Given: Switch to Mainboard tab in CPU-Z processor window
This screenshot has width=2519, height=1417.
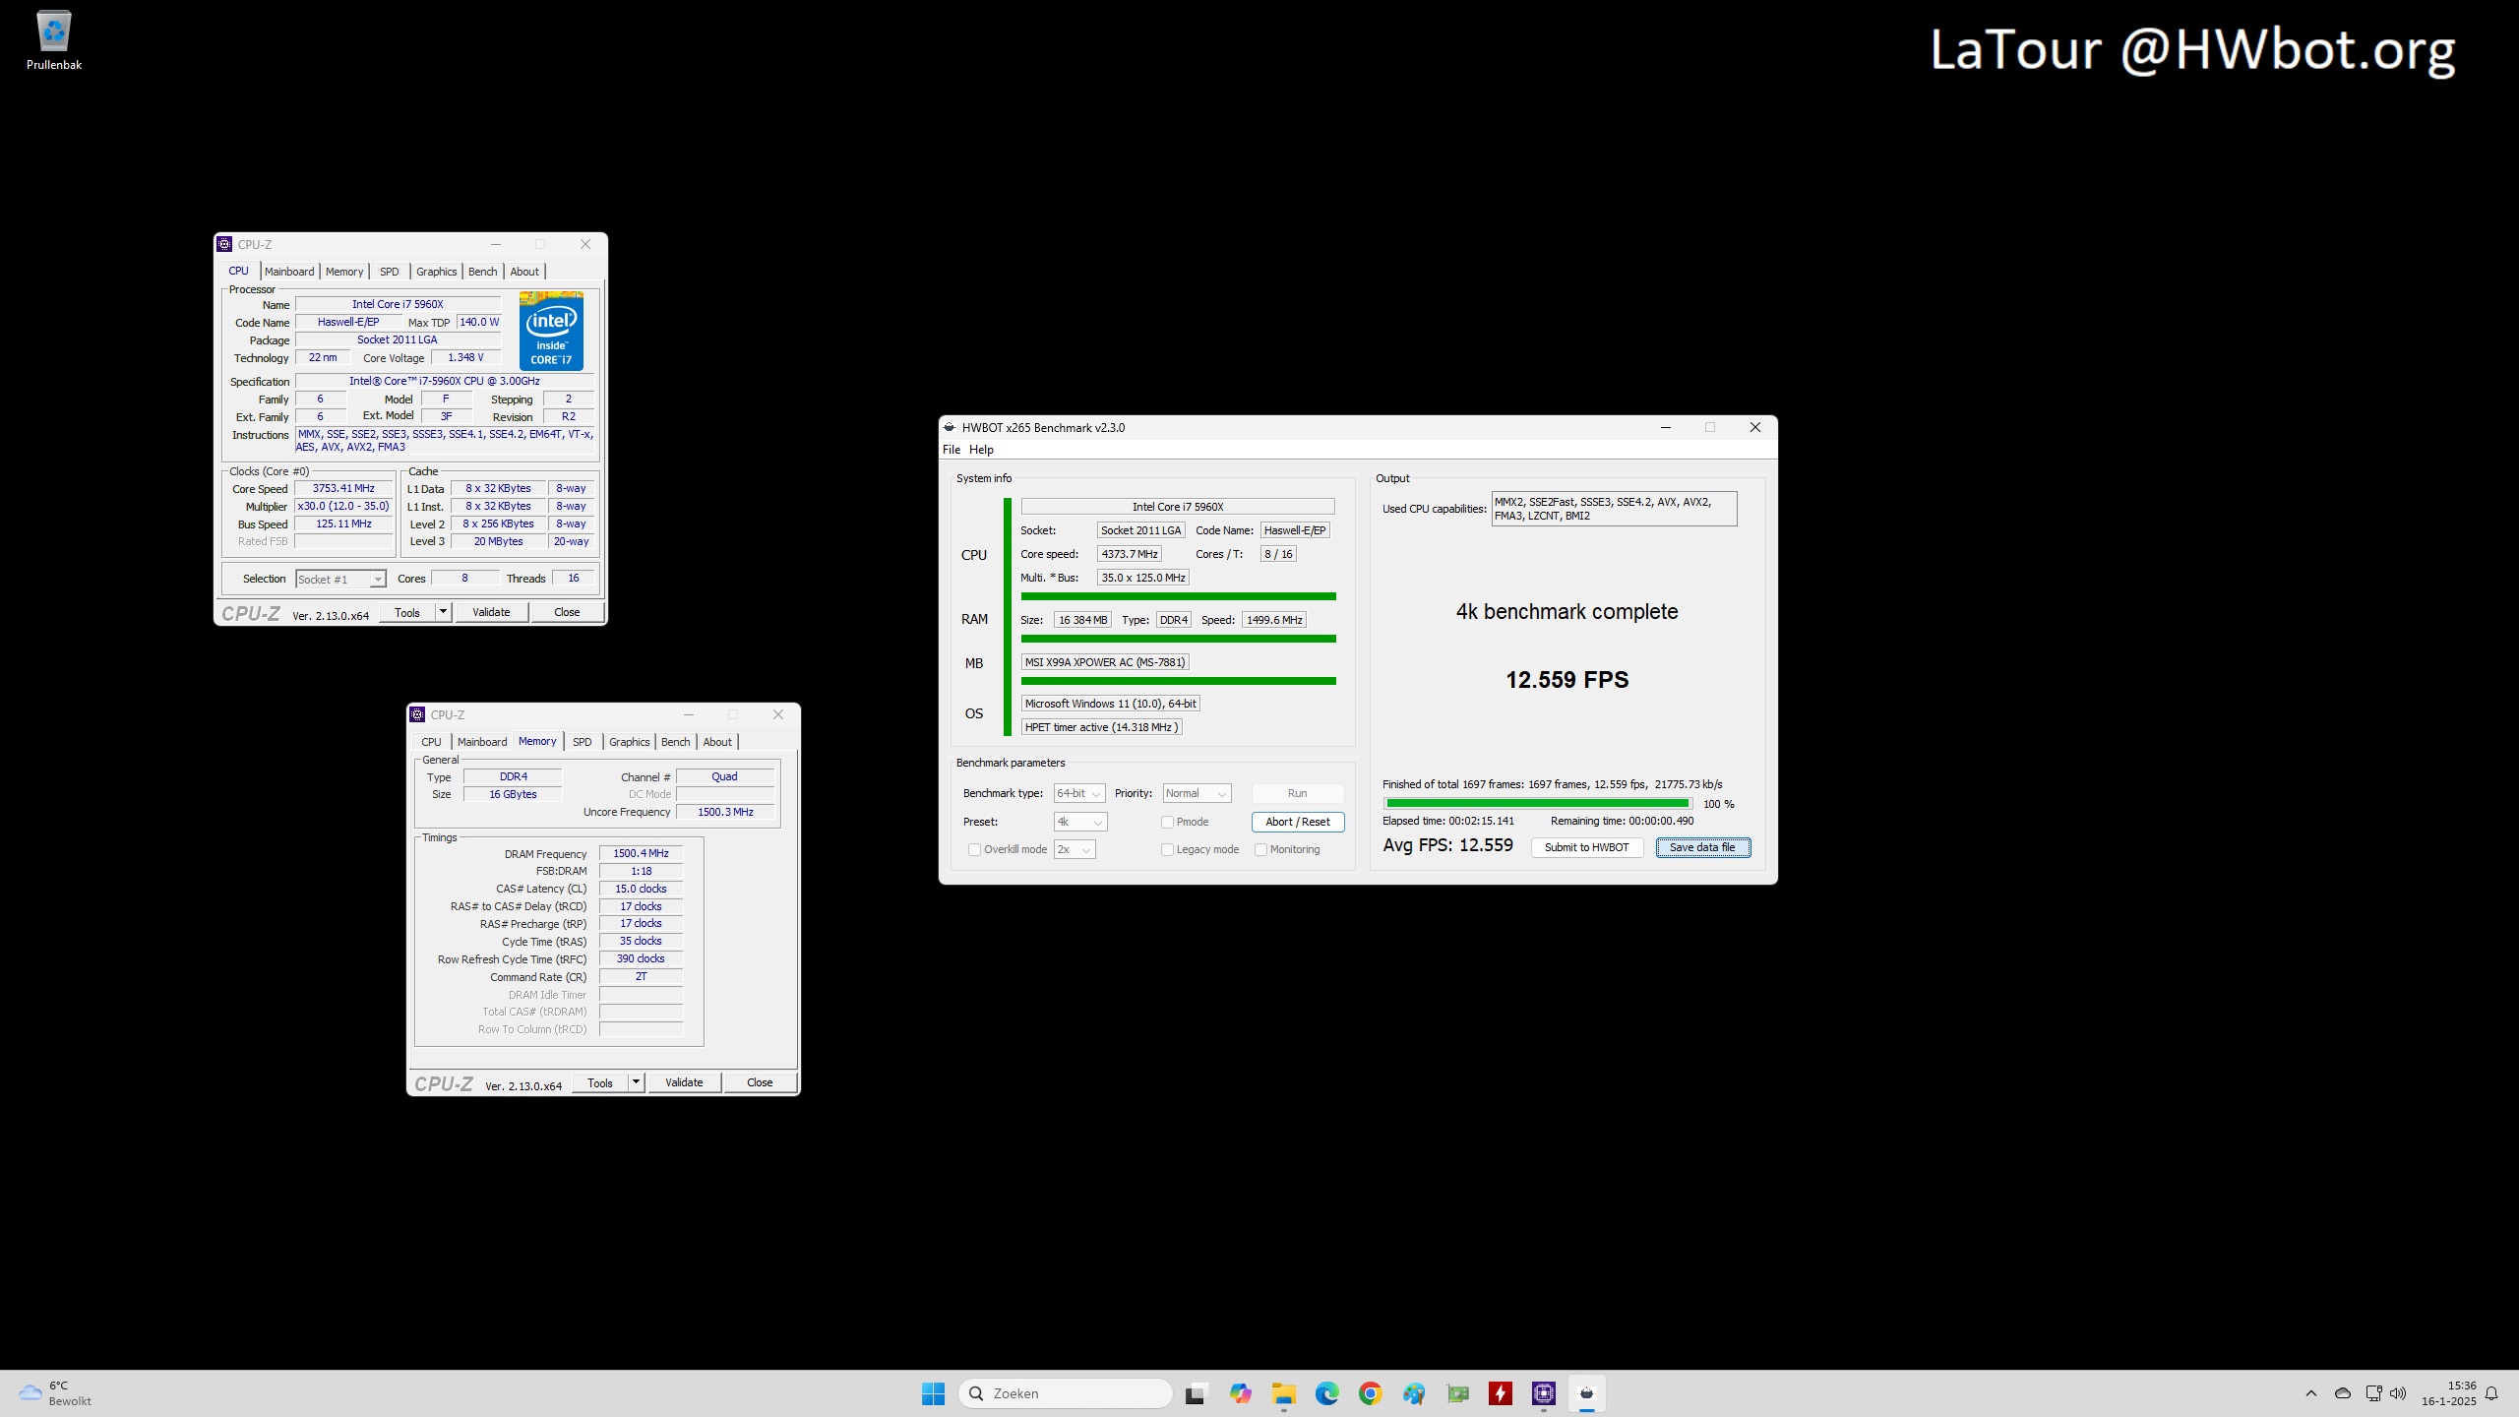Looking at the screenshot, I should (289, 272).
